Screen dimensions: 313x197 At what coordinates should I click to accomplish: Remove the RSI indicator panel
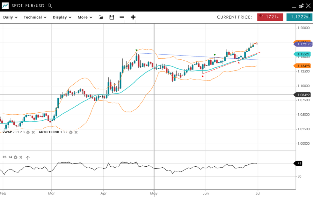click(21, 157)
